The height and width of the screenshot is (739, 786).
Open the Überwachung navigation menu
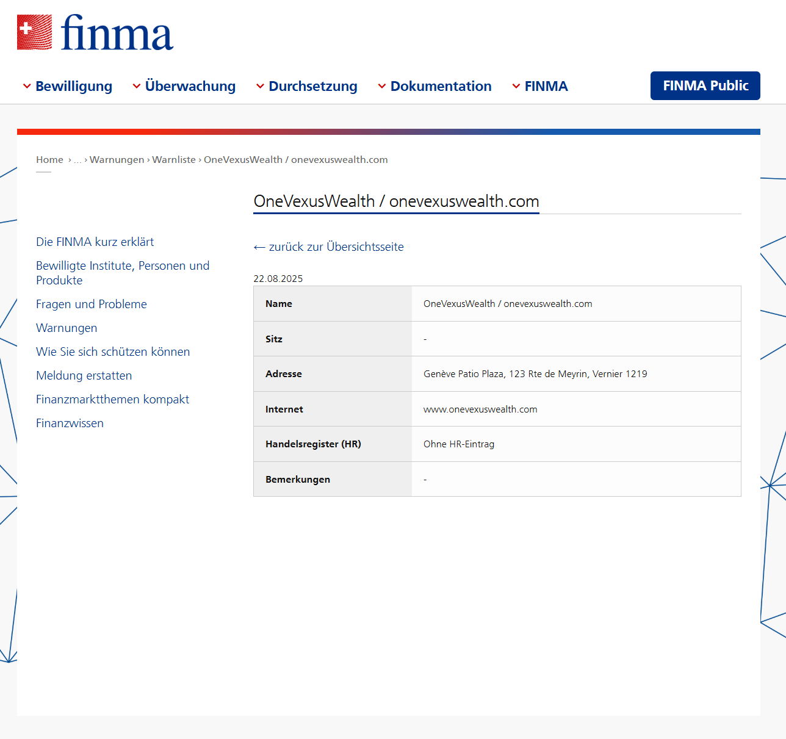coord(190,86)
